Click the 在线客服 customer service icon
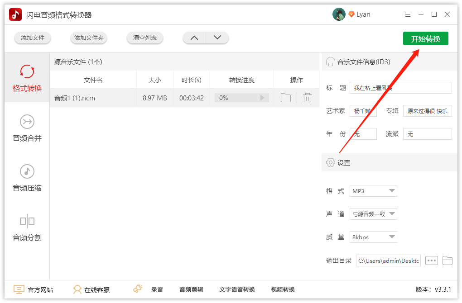The width and height of the screenshot is (462, 303). click(78, 289)
